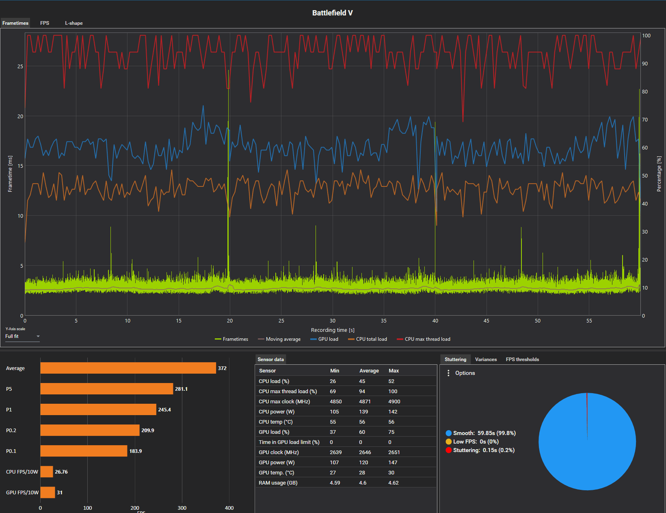Screen dimensions: 666x513
Task: Click the 2646 GPU clock average value
Action: tap(365, 452)
